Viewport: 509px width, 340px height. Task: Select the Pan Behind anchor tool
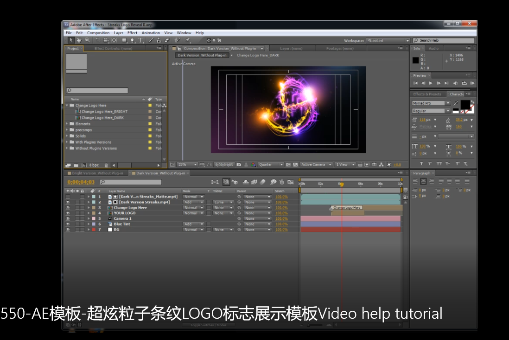pos(114,40)
